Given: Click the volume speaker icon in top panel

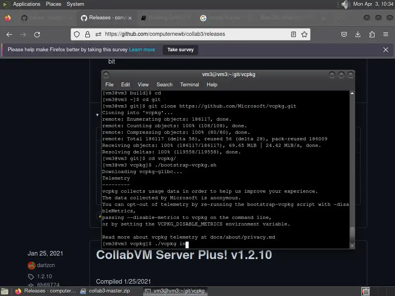Looking at the screenshot, I should pyautogui.click(x=346, y=4).
